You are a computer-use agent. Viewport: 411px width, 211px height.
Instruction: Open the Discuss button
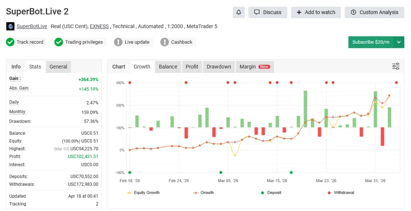(x=268, y=12)
